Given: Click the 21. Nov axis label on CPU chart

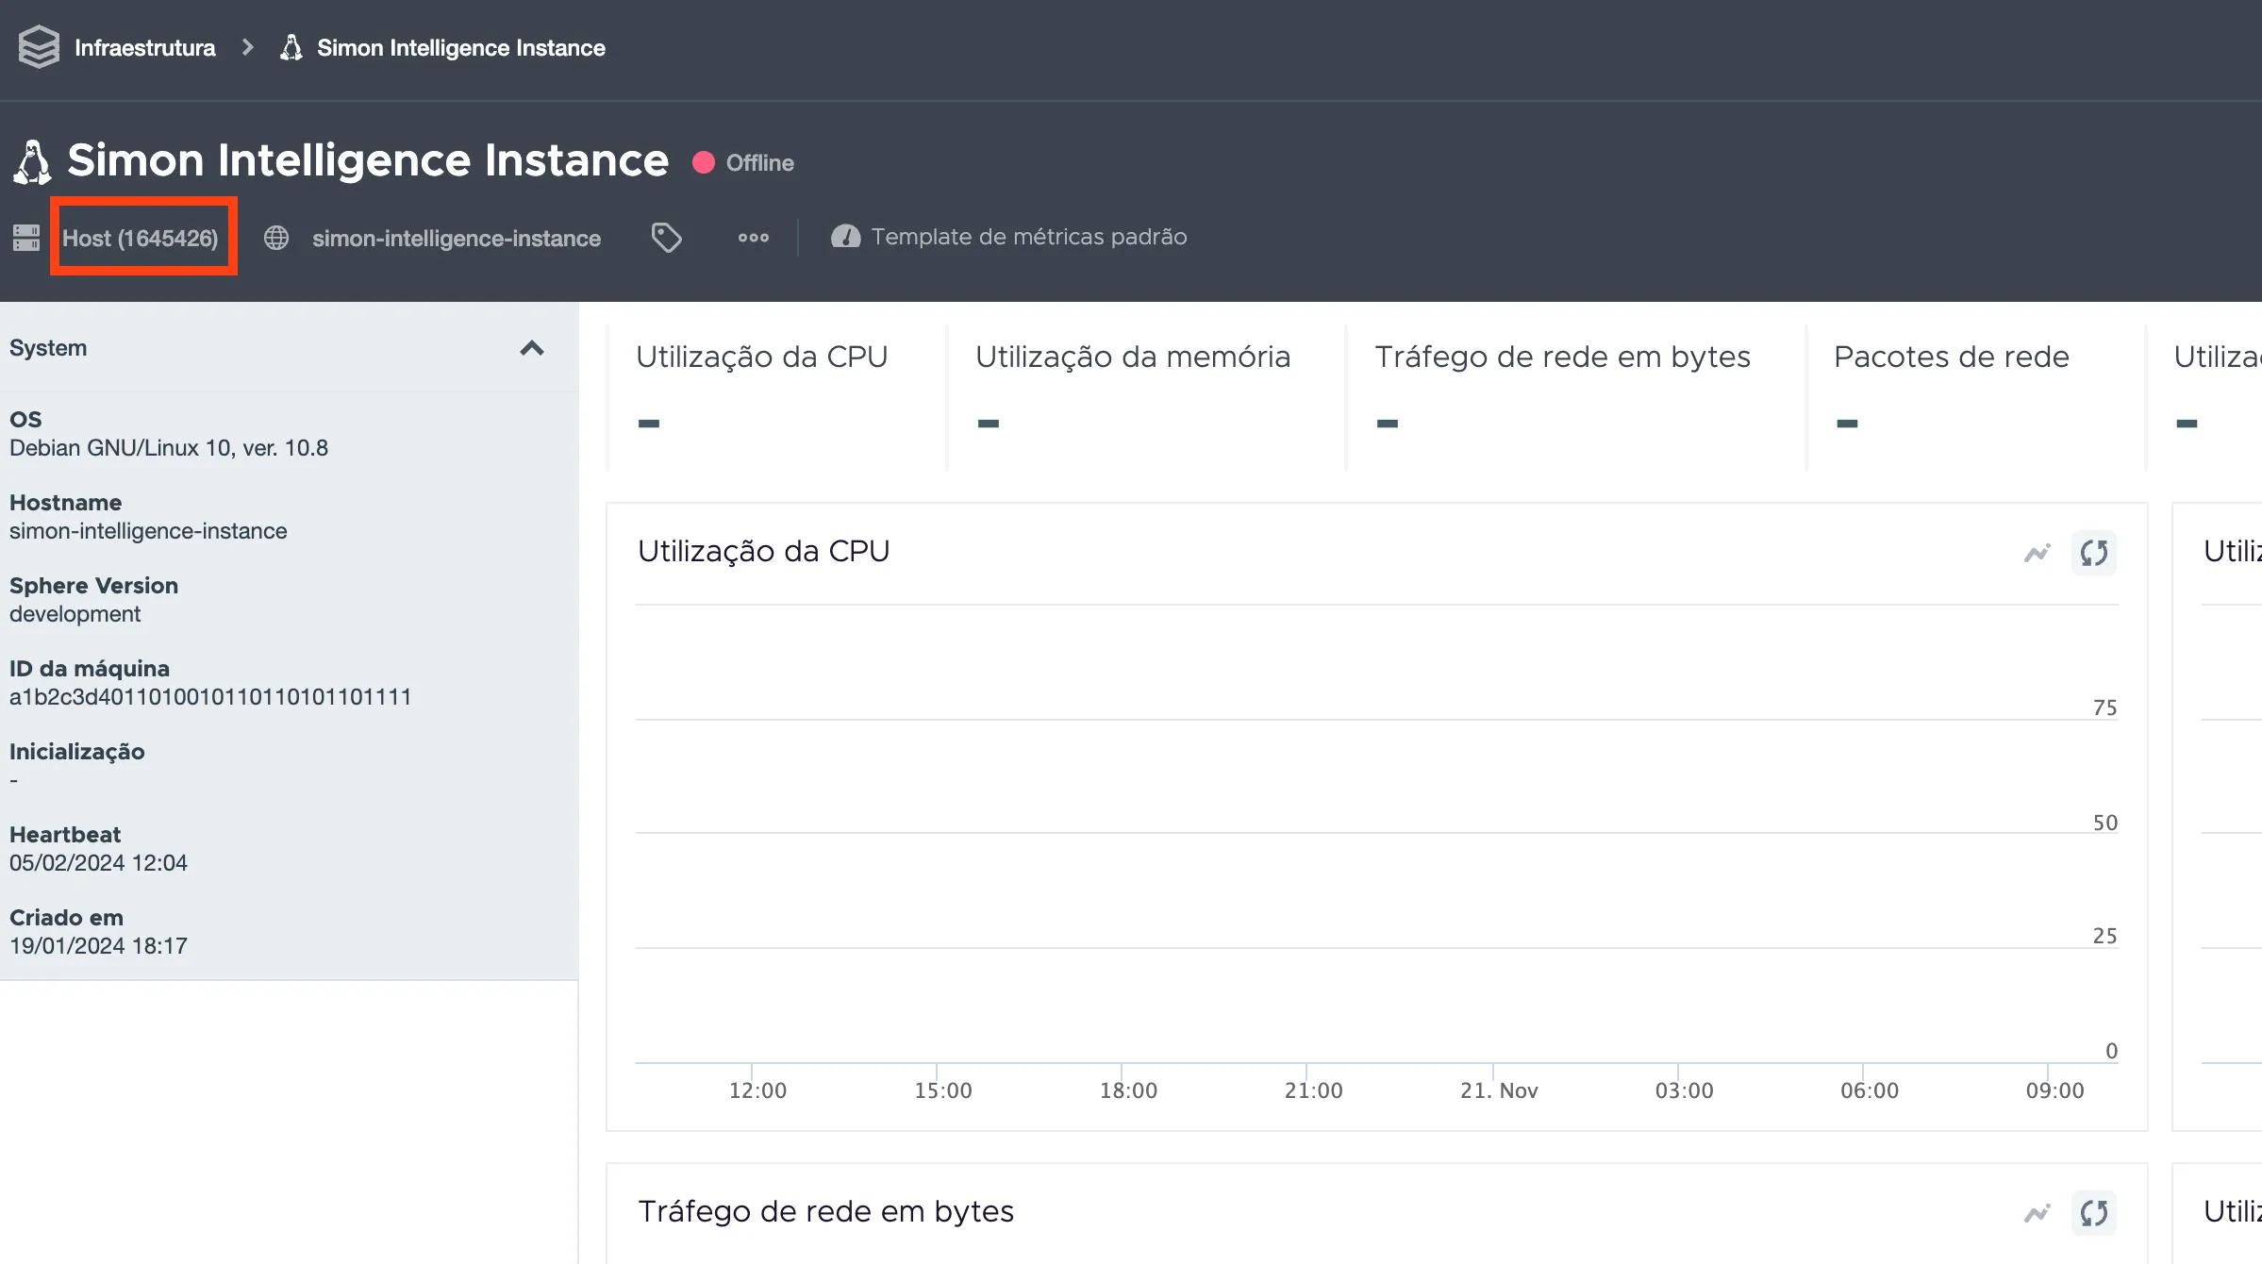Looking at the screenshot, I should pyautogui.click(x=1499, y=1090).
